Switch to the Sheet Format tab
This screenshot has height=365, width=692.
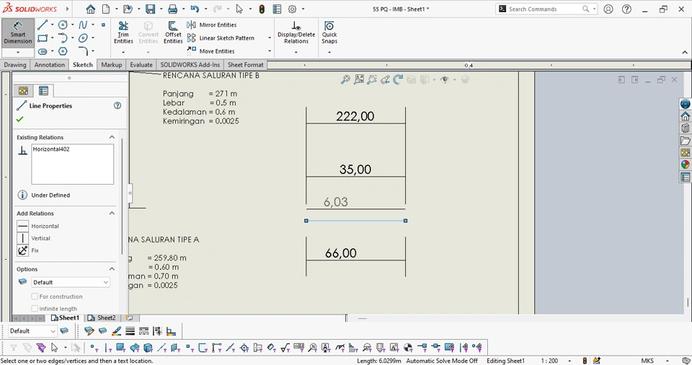point(245,64)
